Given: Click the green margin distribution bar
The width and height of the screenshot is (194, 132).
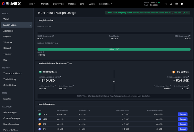Looking at the screenshot, I should click(x=114, y=49).
